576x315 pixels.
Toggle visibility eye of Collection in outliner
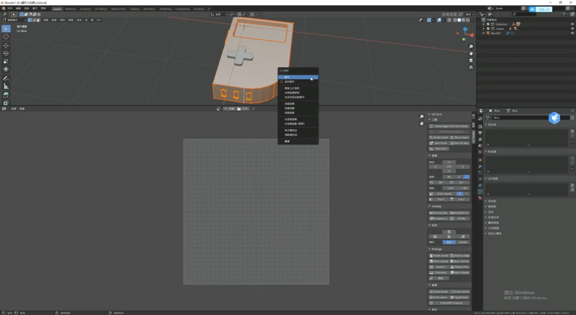point(572,24)
